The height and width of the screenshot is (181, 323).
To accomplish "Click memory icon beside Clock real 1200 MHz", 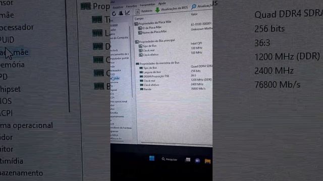I will coord(141,81).
